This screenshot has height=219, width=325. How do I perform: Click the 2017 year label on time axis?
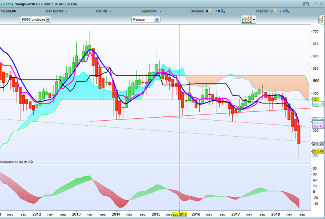tap(235, 214)
